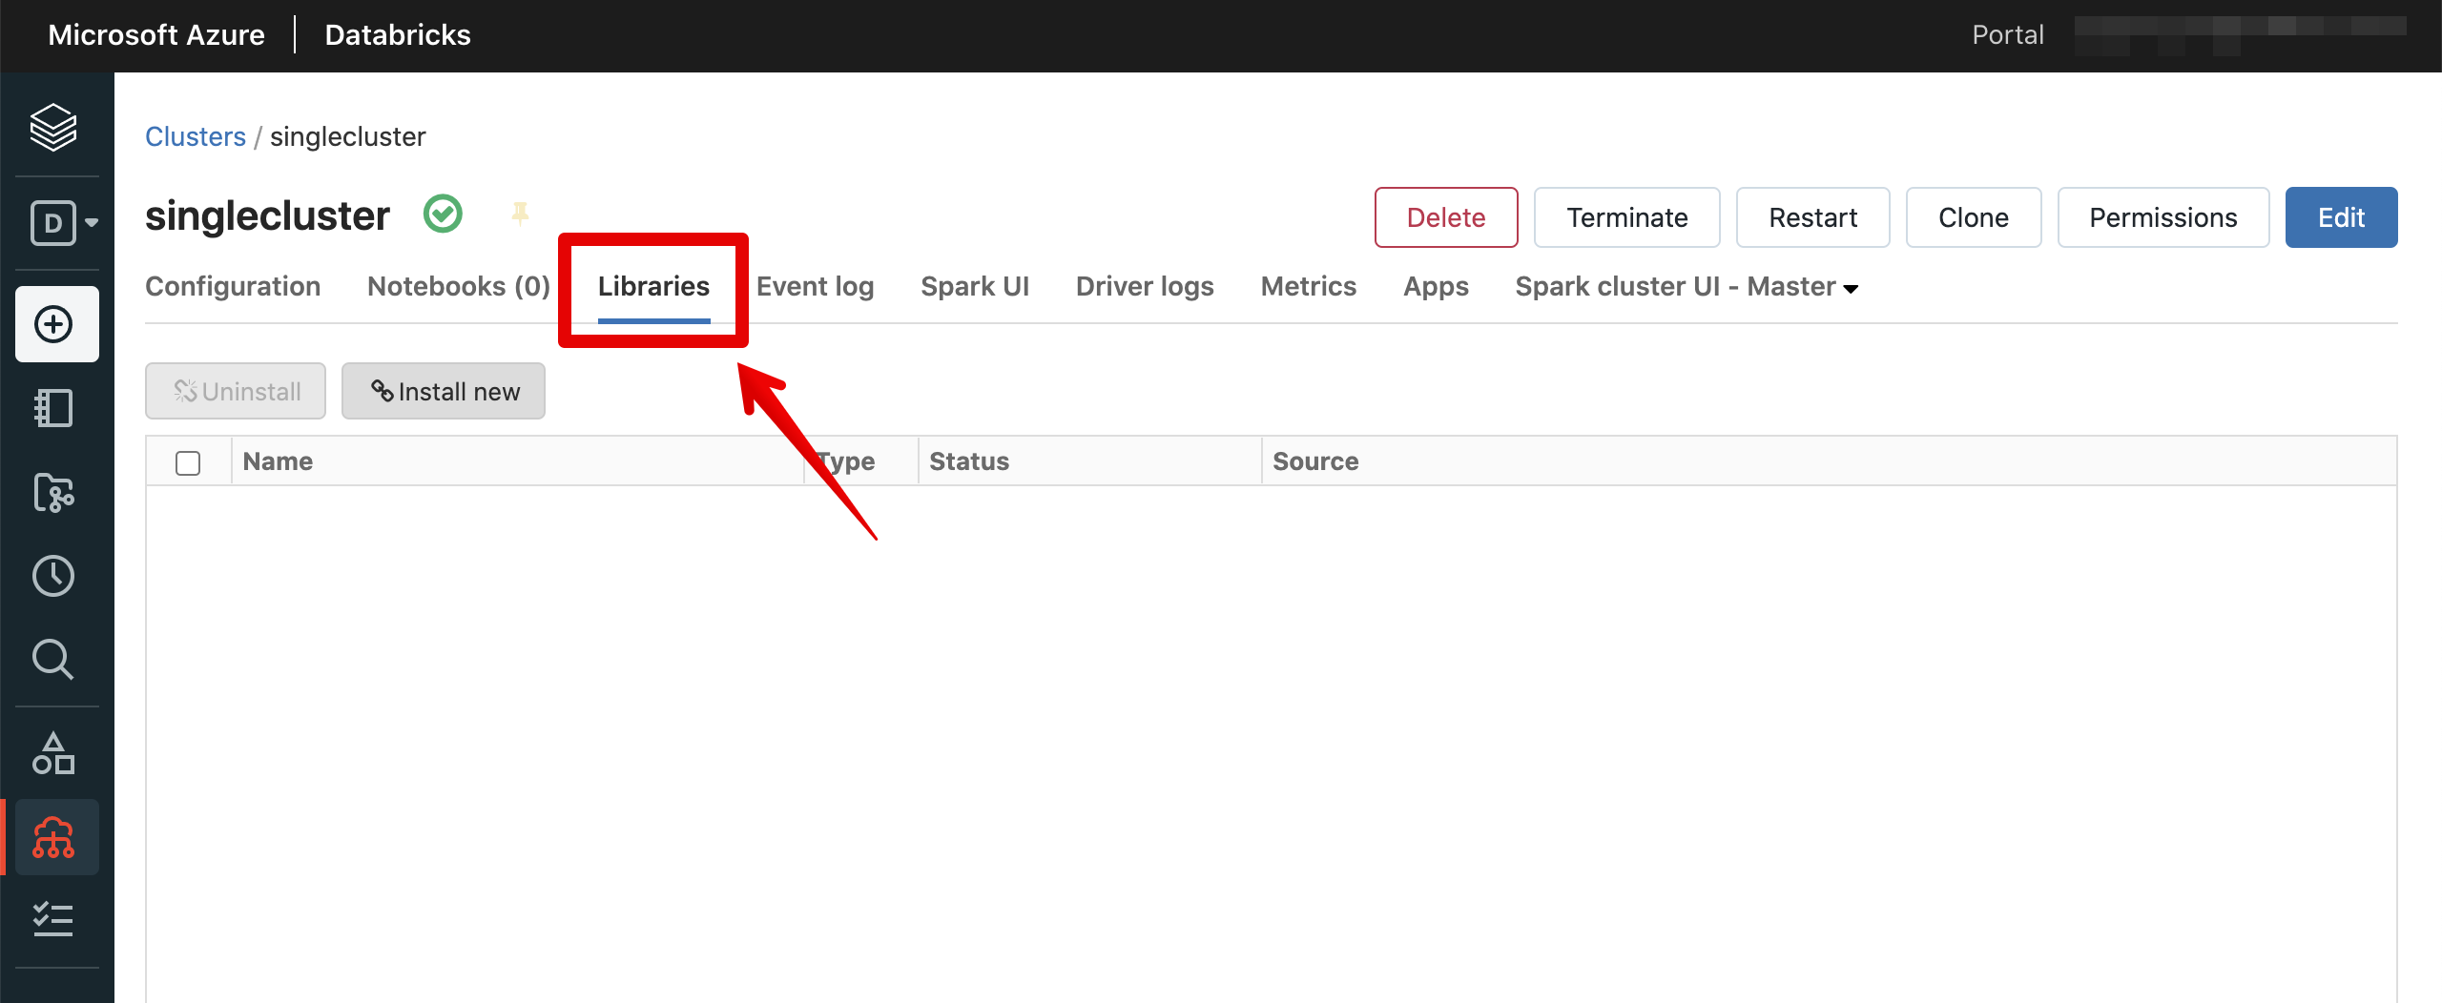Click the Permissions button
This screenshot has width=2442, height=1003.
tap(2163, 217)
